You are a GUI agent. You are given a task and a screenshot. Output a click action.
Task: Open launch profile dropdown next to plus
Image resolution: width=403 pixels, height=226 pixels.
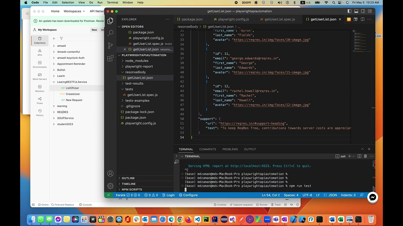[x=354, y=156]
